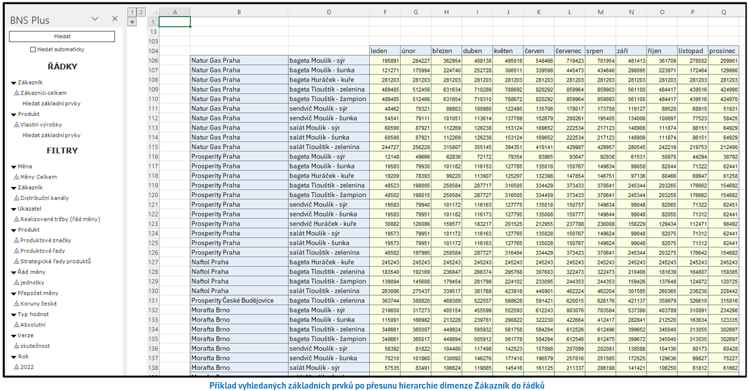This screenshot has height=391, width=749.
Task: Click hierarchy icon beside Zákazníci celkem
Action: click(17, 93)
